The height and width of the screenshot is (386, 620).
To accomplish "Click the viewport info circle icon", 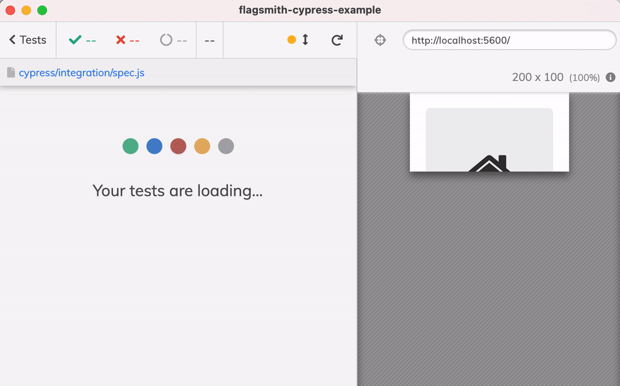I will (611, 77).
